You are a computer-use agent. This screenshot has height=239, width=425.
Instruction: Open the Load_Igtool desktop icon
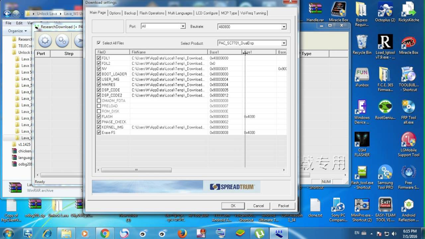click(385, 47)
